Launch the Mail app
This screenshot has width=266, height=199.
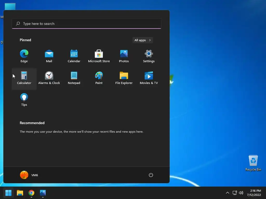(49, 56)
